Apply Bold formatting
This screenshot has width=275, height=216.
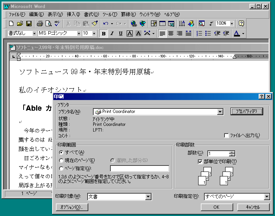pyautogui.click(x=103, y=33)
